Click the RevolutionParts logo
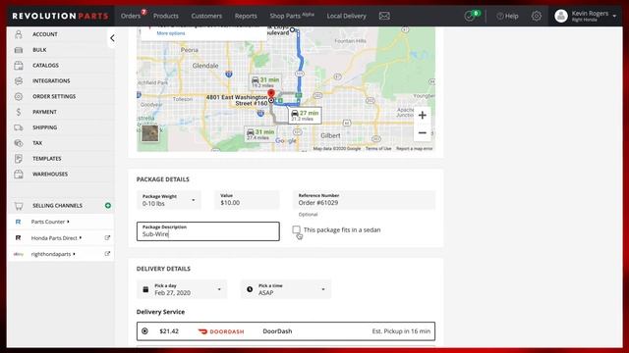 tap(60, 16)
